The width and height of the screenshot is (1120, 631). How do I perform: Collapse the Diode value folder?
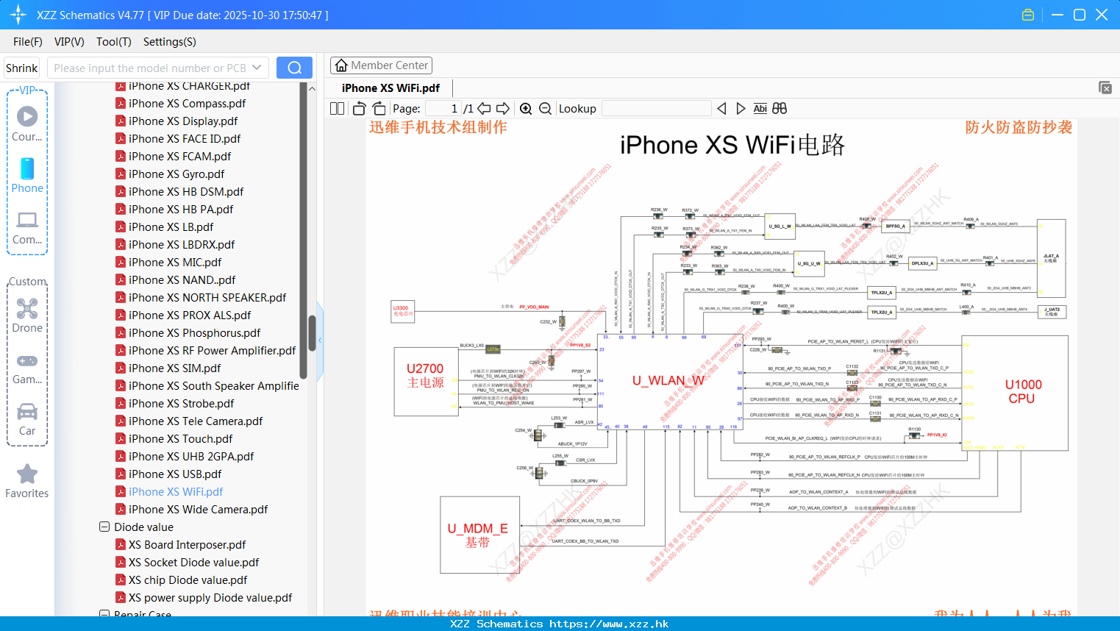click(x=104, y=527)
